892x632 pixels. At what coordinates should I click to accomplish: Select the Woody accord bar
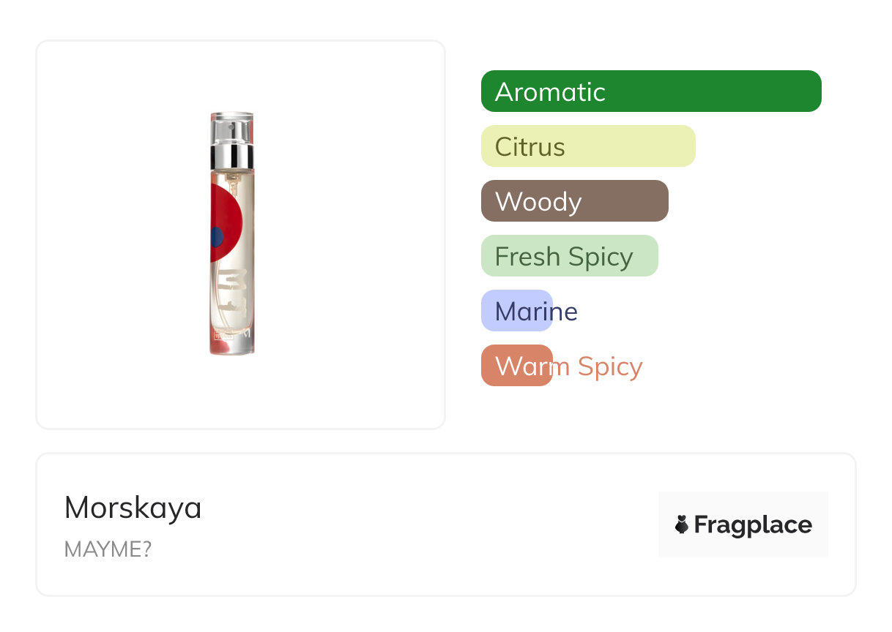tap(574, 201)
